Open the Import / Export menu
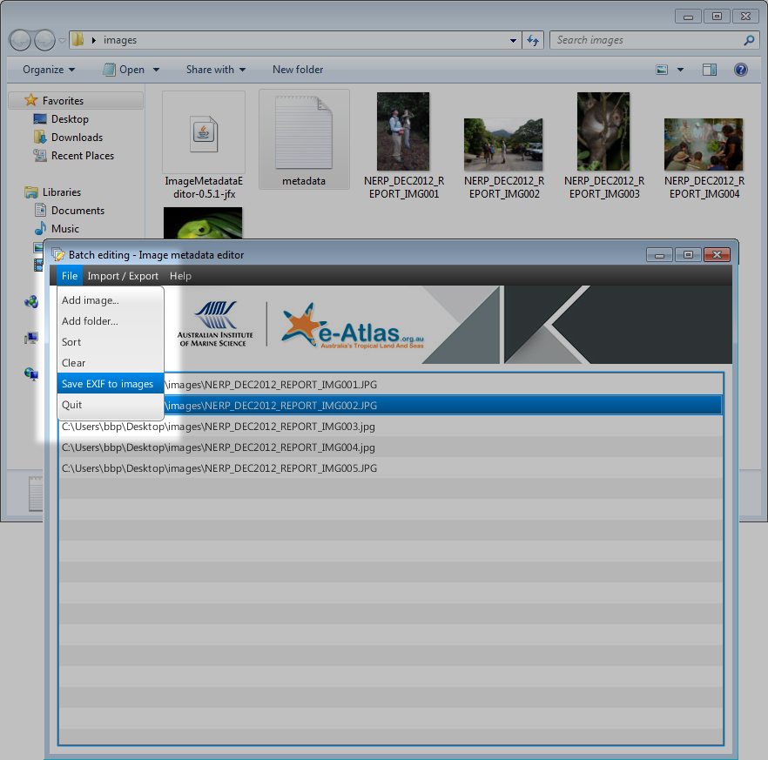 point(123,276)
